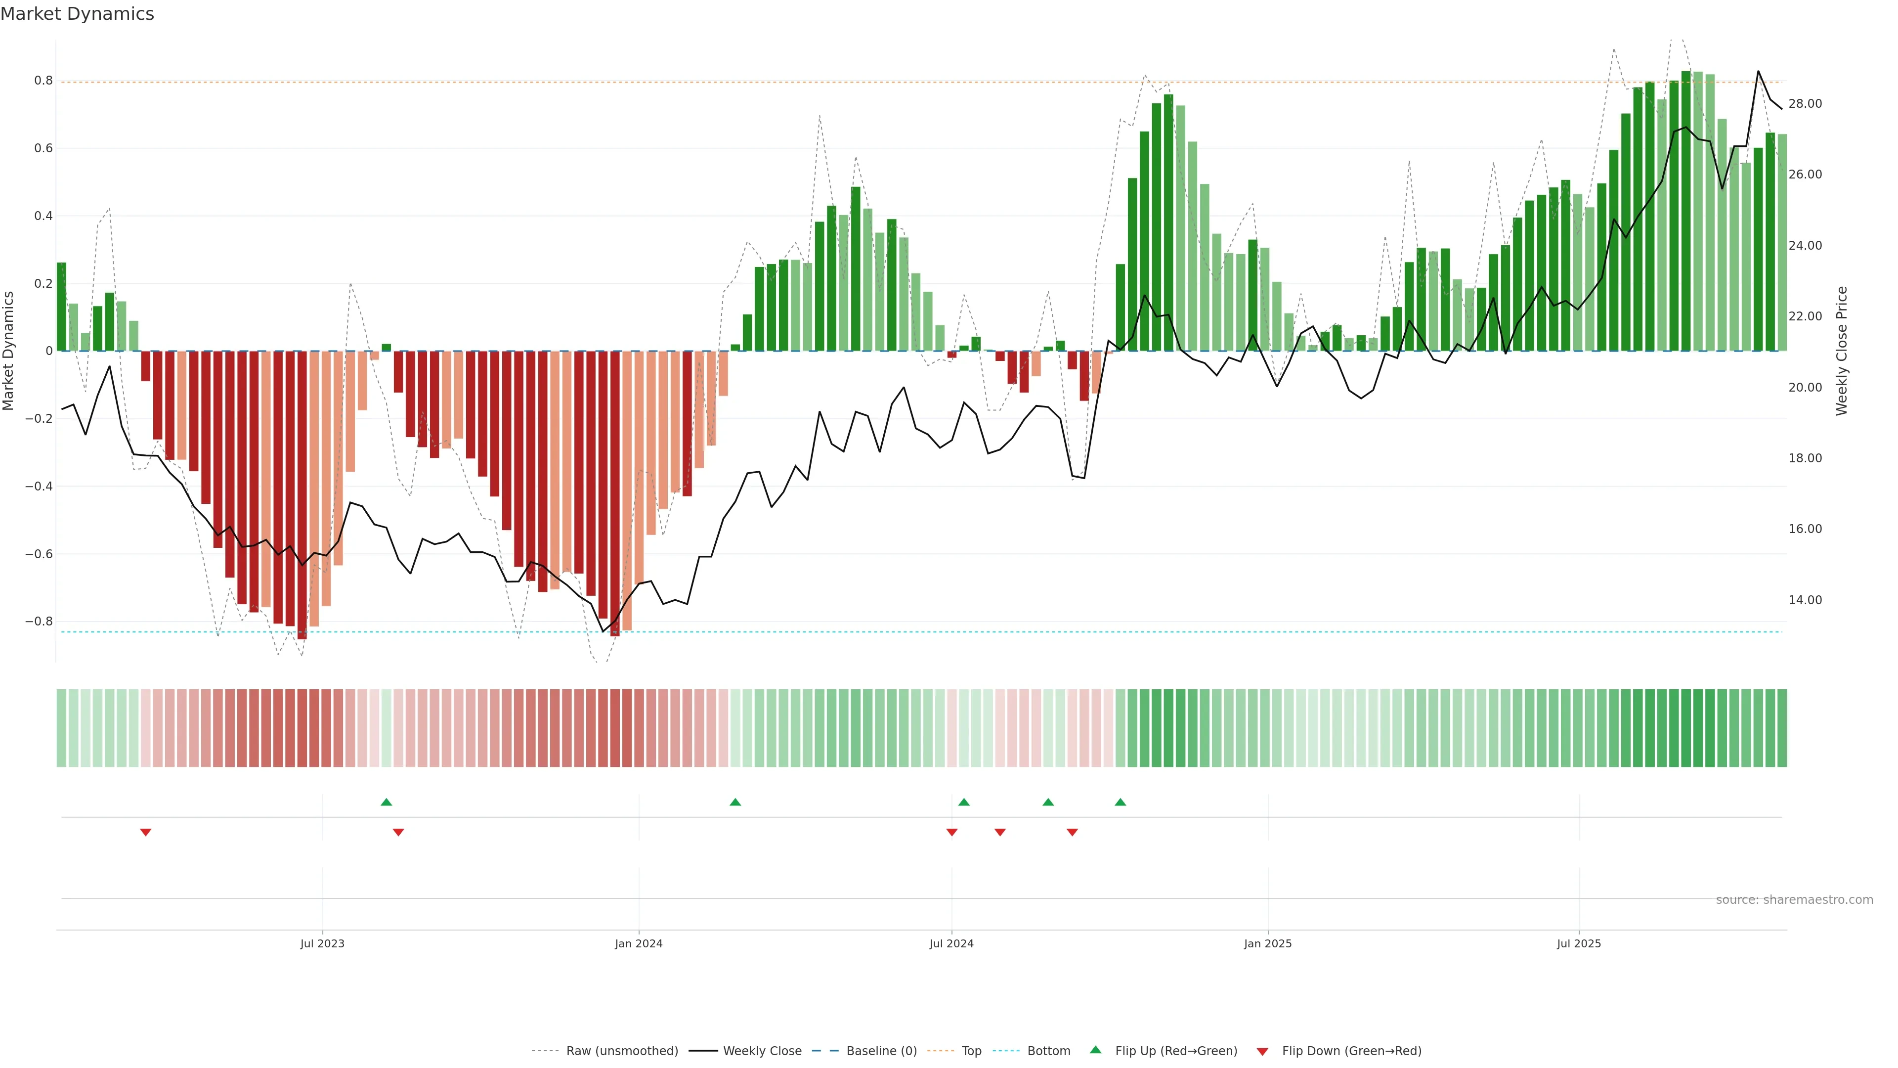Click red triangle icon in legend
The height and width of the screenshot is (1068, 1898).
(x=1262, y=1052)
